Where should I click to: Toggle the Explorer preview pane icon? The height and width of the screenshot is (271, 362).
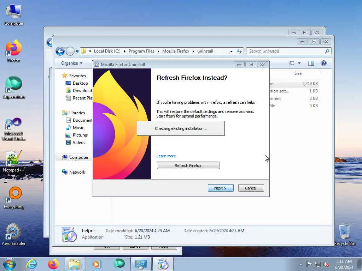(x=311, y=63)
